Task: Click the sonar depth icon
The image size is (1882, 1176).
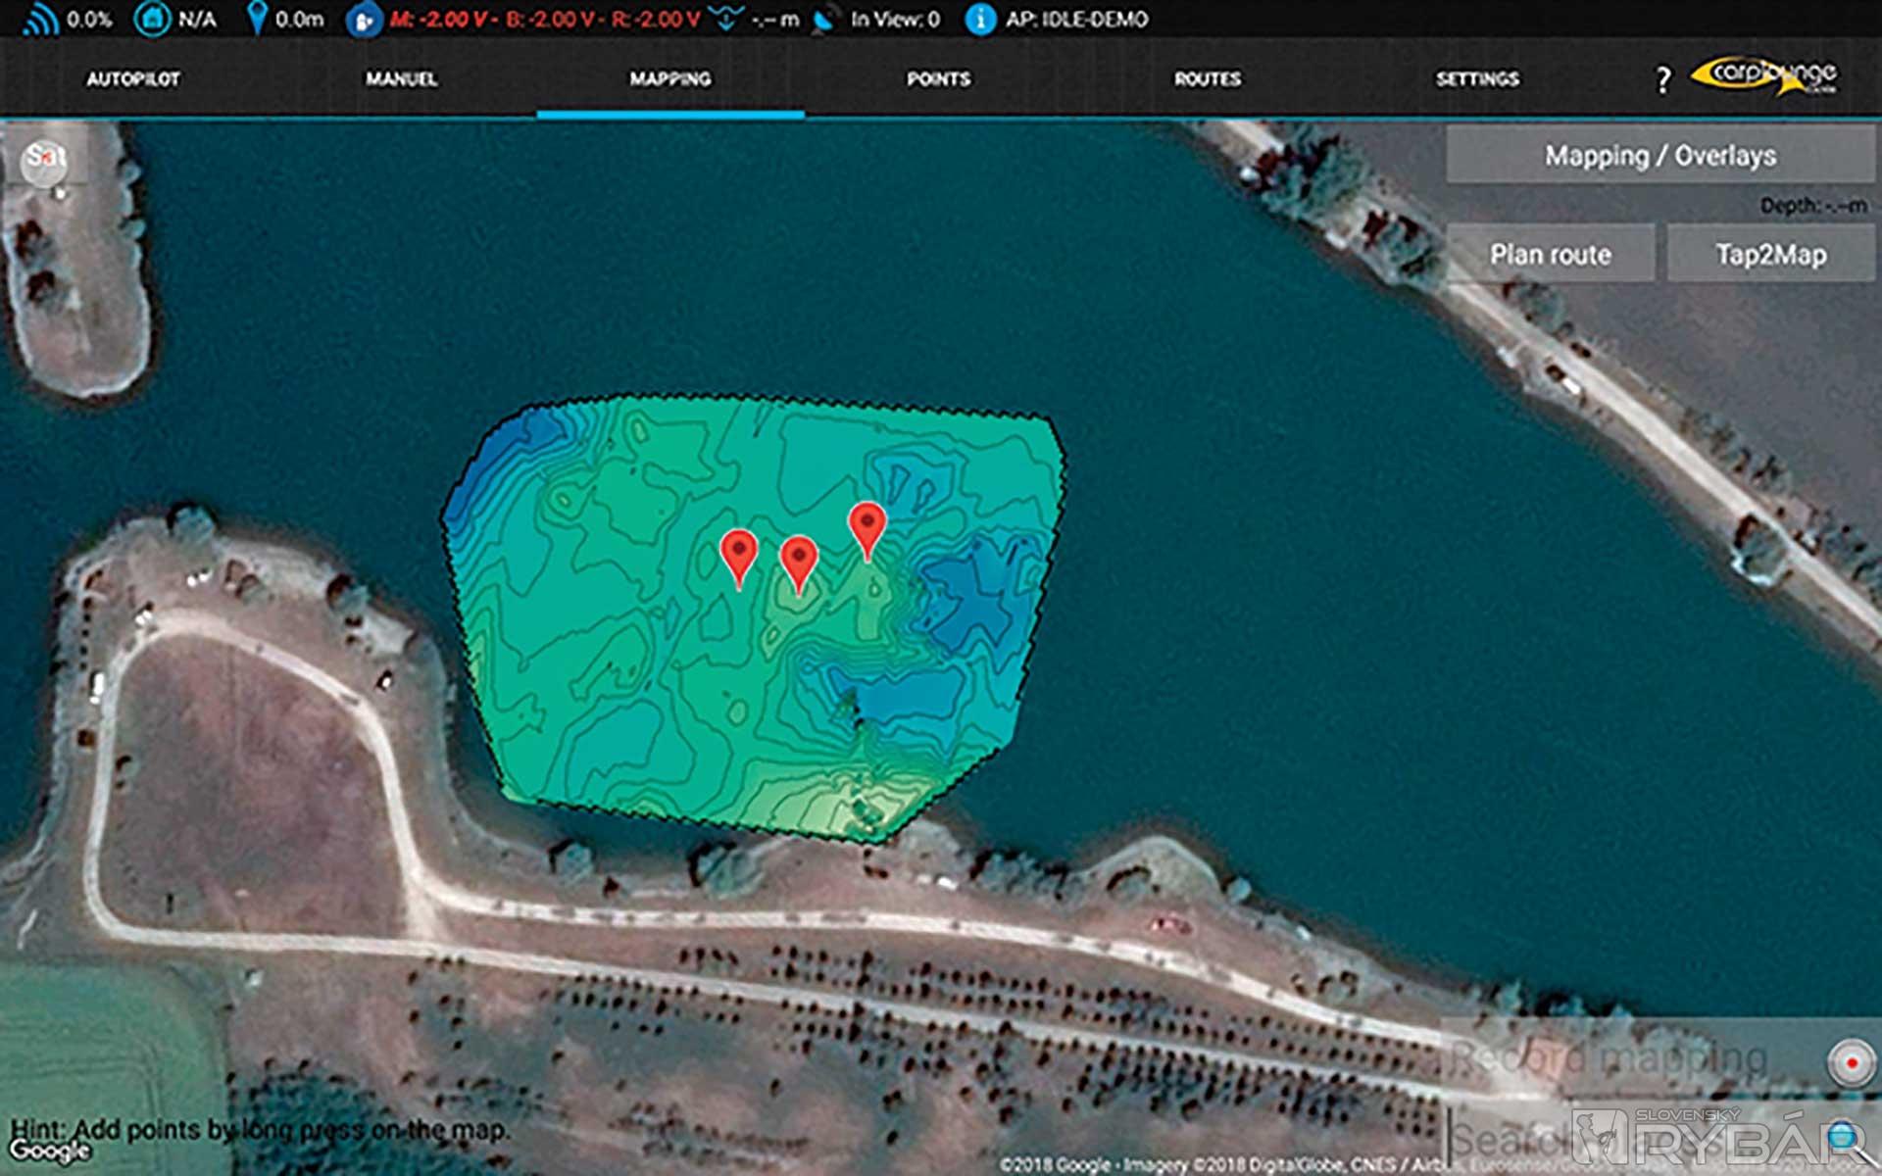Action: click(x=726, y=19)
